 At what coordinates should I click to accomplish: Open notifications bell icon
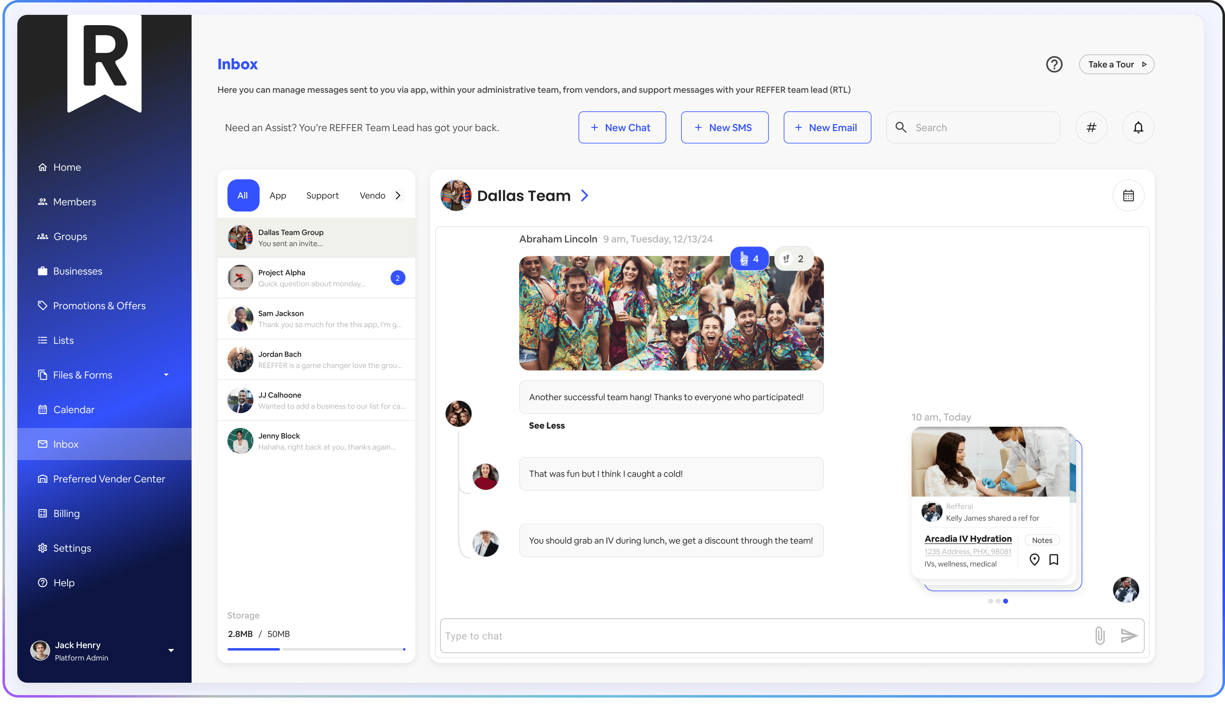coord(1138,127)
